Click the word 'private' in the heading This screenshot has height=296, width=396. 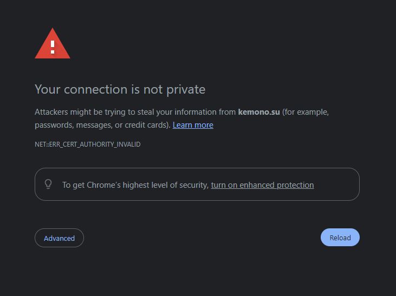[186, 90]
